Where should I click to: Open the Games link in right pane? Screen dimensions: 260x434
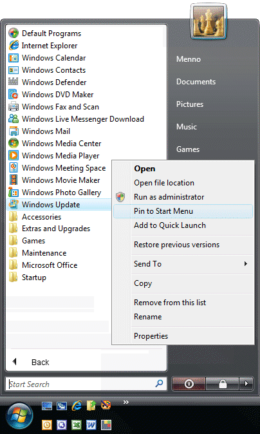point(188,149)
